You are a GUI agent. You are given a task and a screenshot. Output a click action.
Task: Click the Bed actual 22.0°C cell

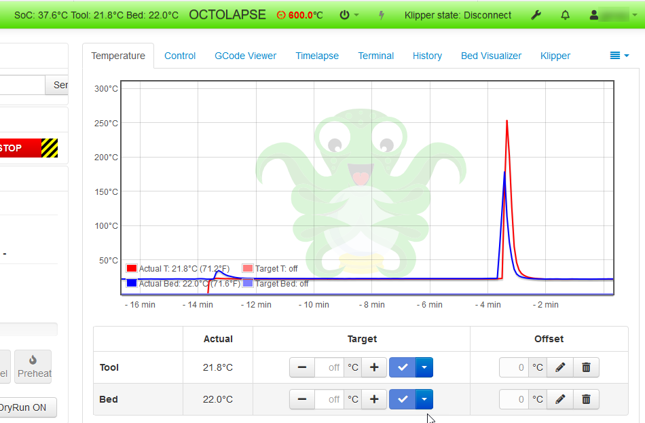point(218,399)
